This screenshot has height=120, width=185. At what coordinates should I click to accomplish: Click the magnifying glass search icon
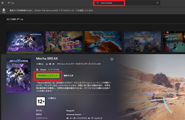click(98, 3)
